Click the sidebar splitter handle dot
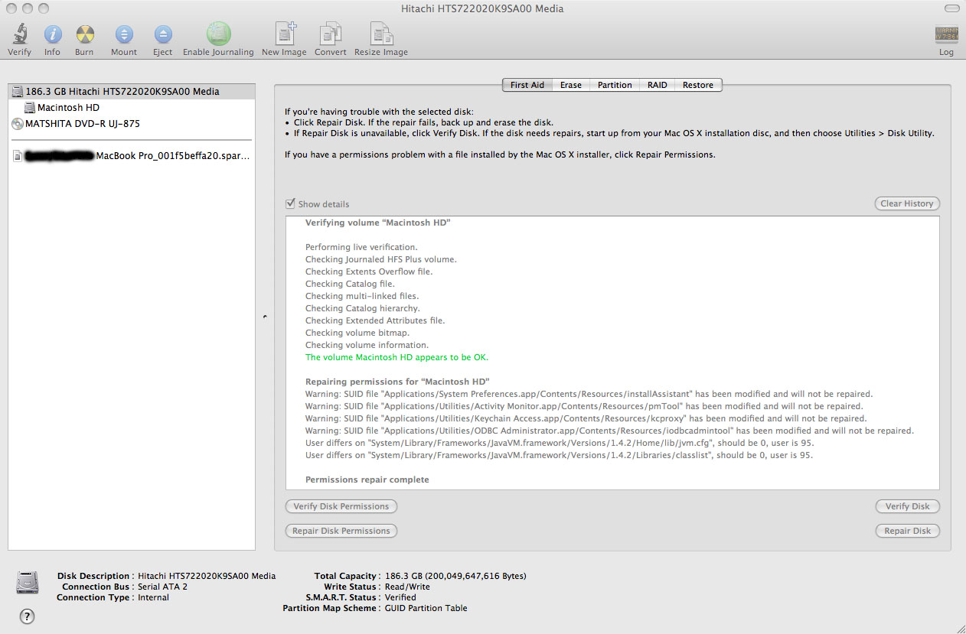The height and width of the screenshot is (634, 966). tap(265, 317)
